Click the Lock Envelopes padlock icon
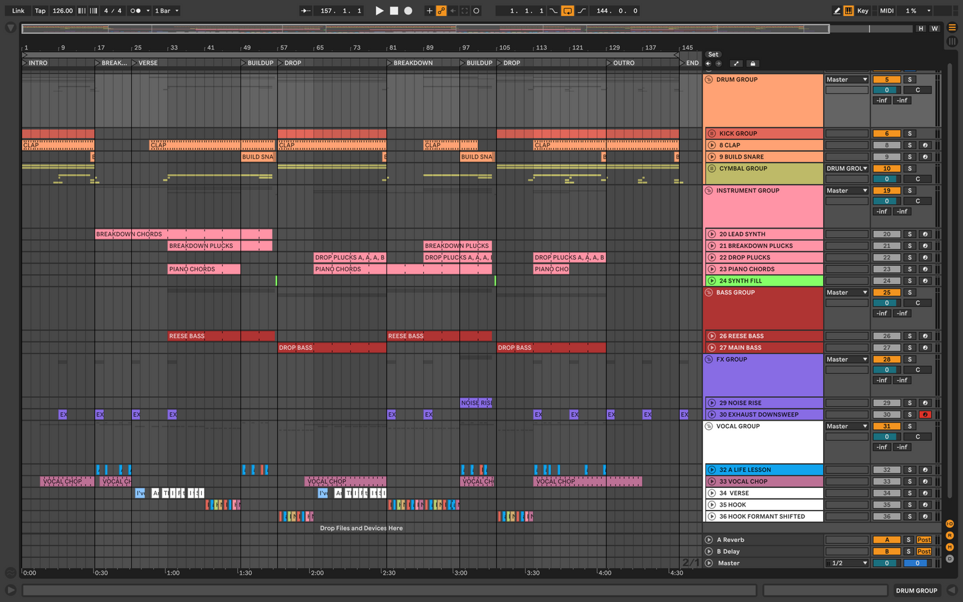 (x=753, y=64)
